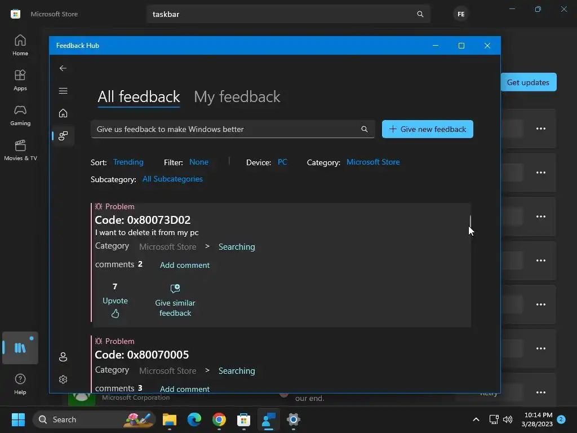This screenshot has height=433, width=577.
Task: Launch Google Chrome from taskbar
Action: pos(219,419)
